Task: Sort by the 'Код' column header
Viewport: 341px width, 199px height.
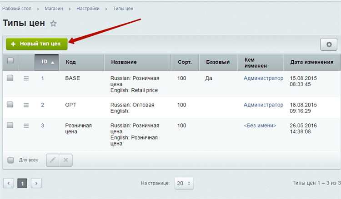Action: 81,62
